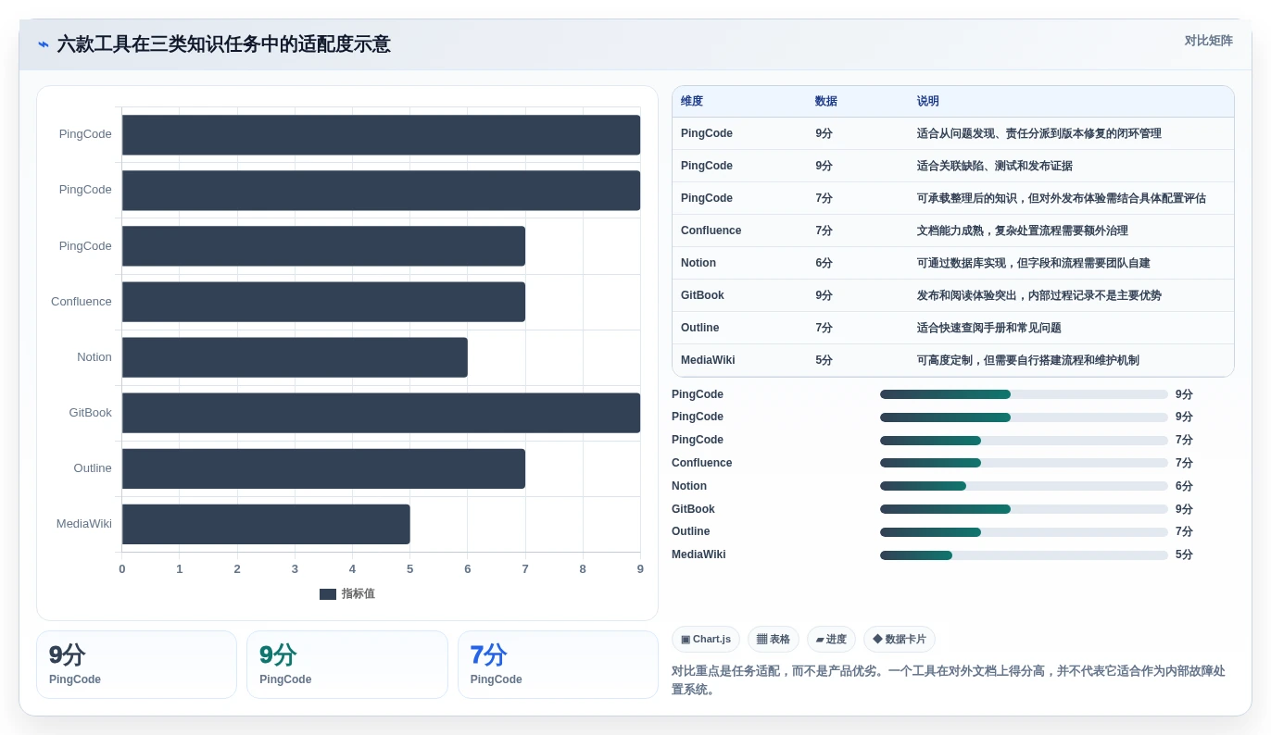Click the GitBook progress bar in the list
The width and height of the screenshot is (1271, 735).
click(x=1024, y=509)
